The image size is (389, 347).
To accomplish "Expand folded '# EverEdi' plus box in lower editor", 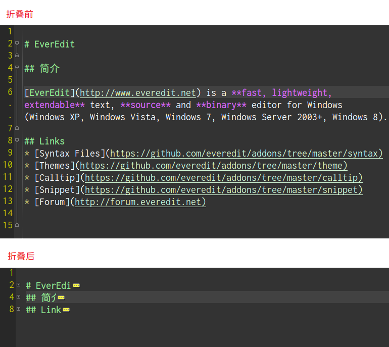I will point(18,285).
